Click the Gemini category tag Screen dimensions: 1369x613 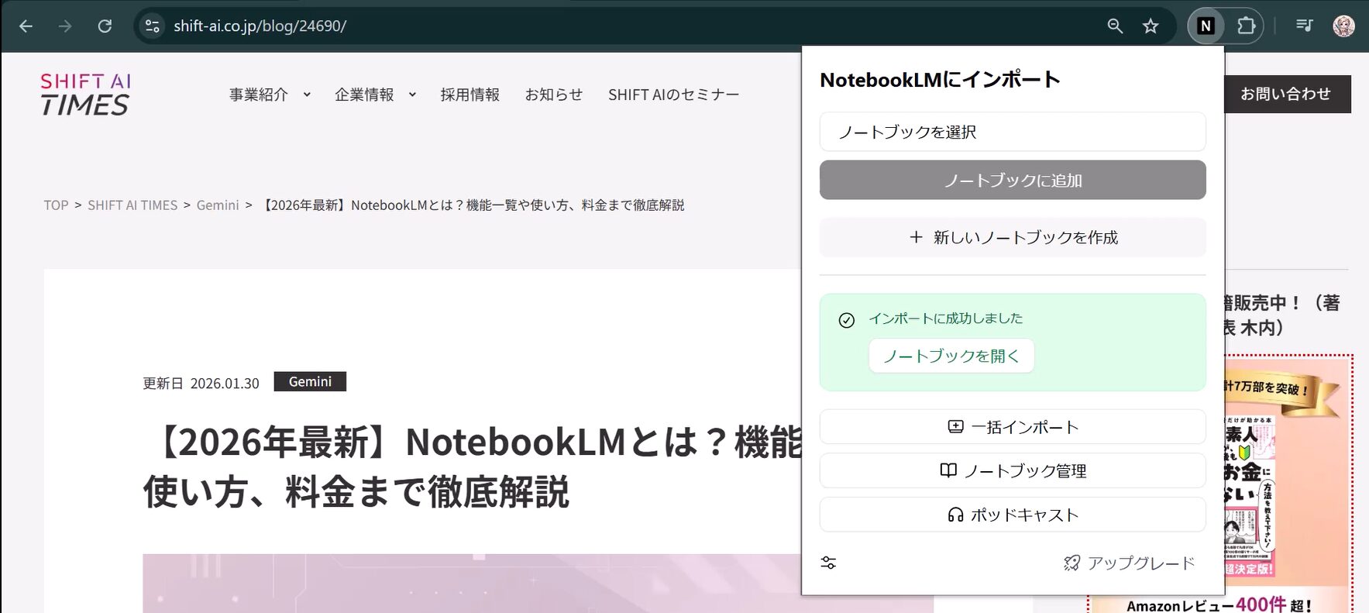tap(310, 382)
